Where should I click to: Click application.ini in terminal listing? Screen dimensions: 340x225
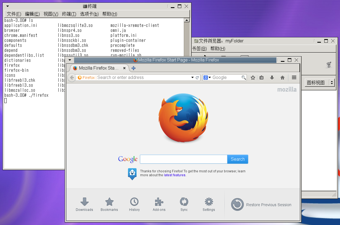21,25
